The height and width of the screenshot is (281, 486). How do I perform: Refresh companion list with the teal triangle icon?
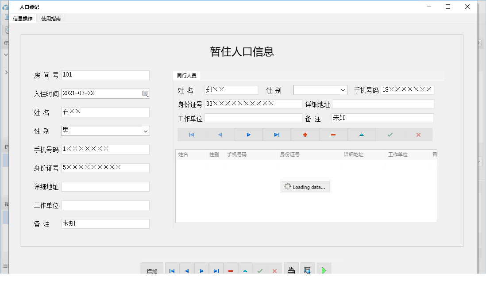362,135
